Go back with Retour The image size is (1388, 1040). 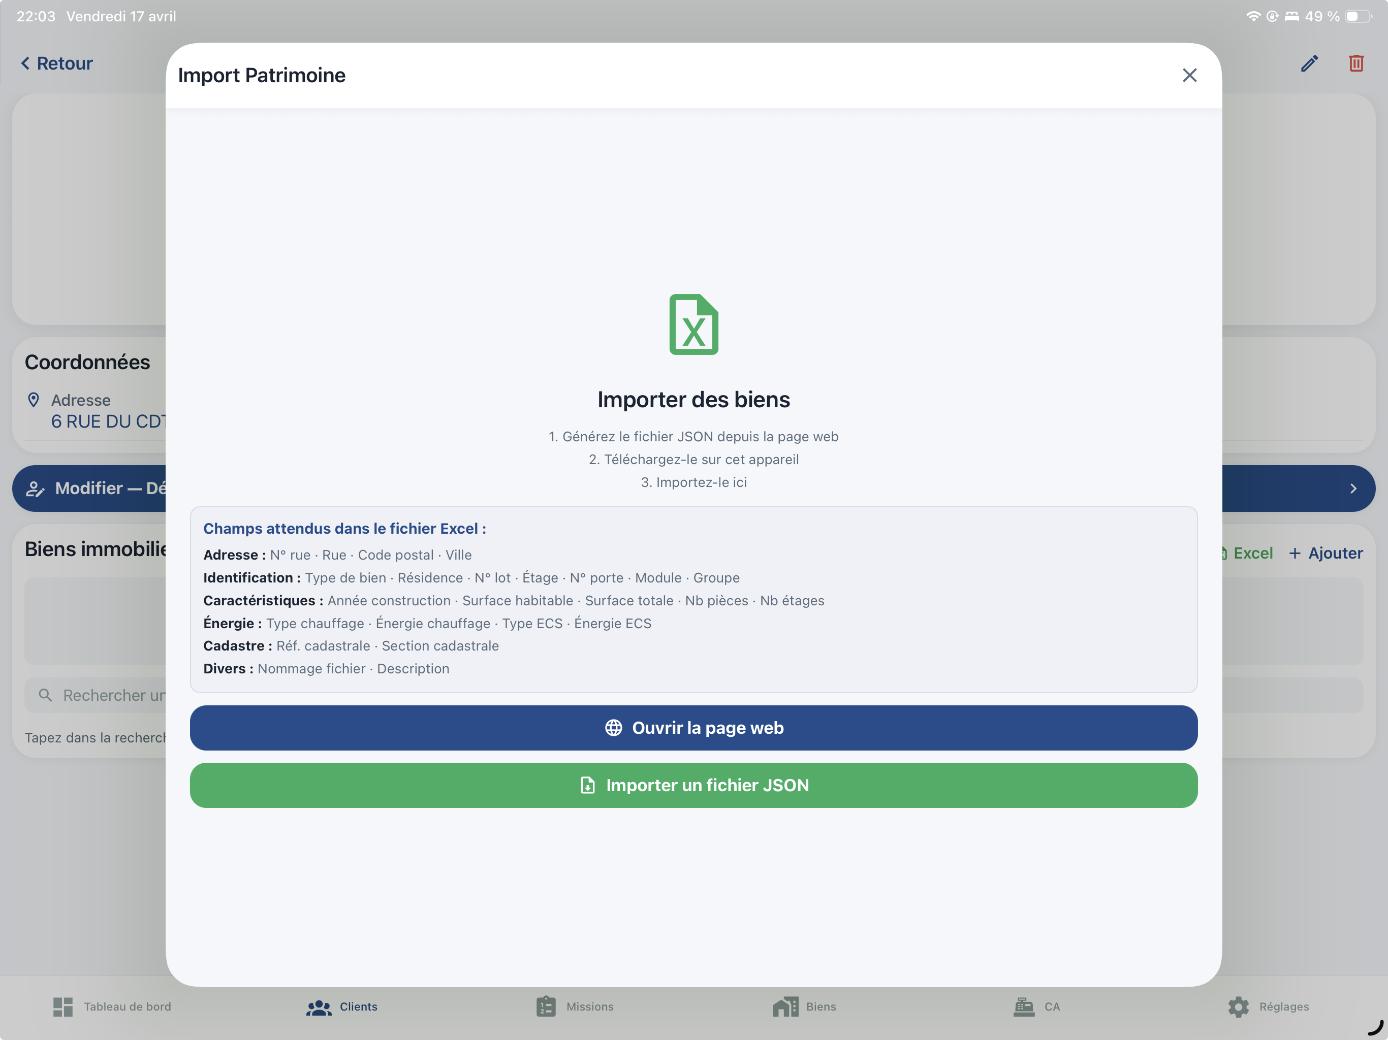[x=56, y=63]
